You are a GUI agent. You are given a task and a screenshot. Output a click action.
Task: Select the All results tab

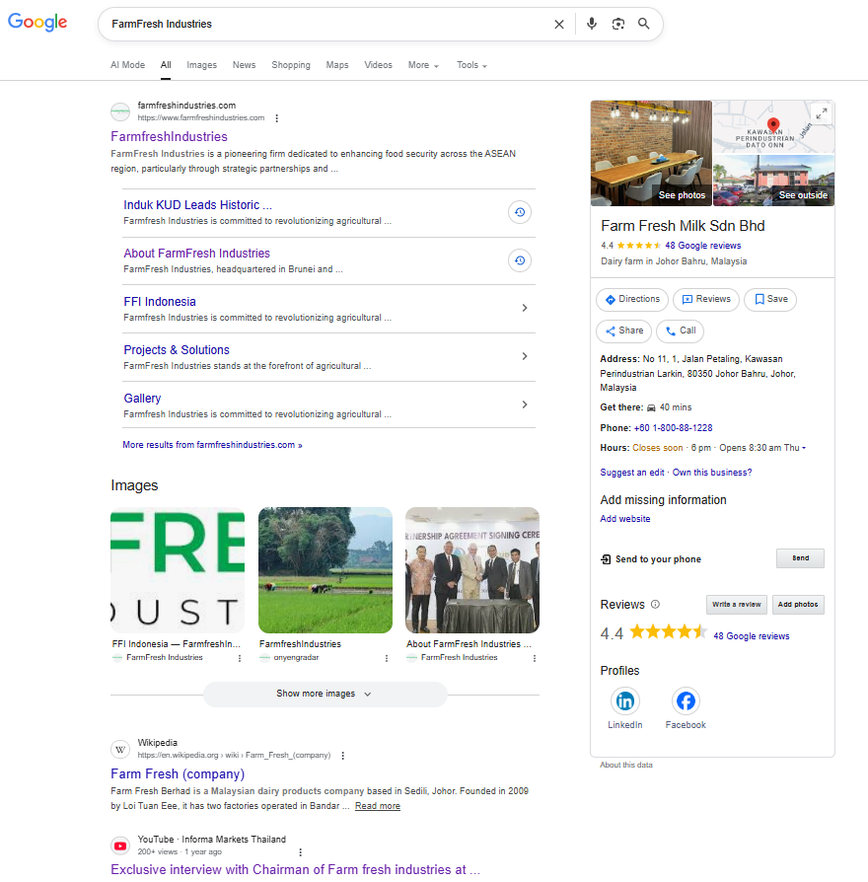click(x=166, y=65)
